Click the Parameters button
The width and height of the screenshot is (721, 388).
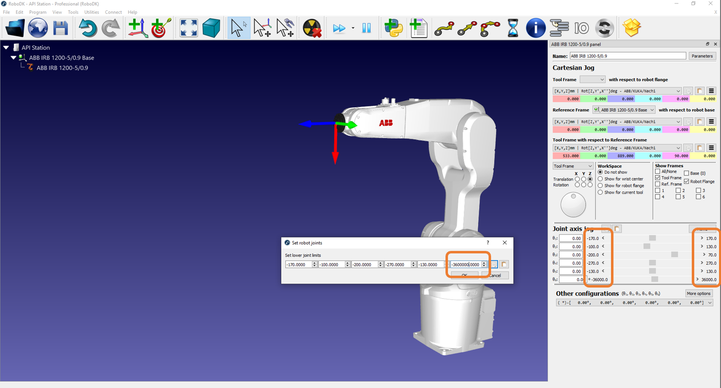(x=702, y=56)
